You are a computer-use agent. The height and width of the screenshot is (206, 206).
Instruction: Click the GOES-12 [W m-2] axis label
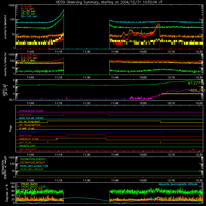(5, 90)
